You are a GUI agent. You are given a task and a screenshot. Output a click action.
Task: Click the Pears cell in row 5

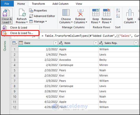(x=78, y=70)
